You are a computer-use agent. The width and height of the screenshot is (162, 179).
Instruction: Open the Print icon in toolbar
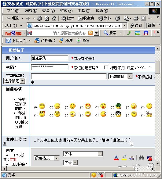tap(136, 18)
